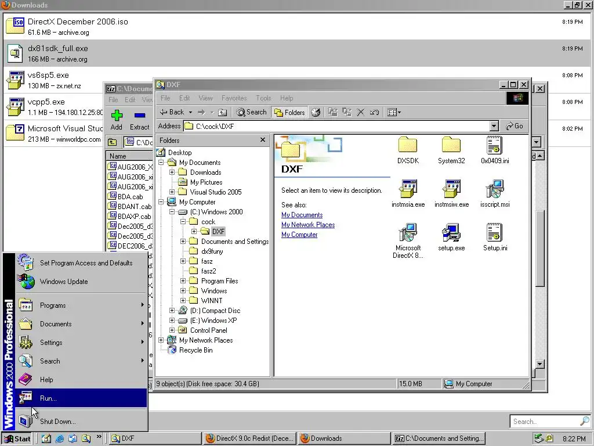
Task: Click Shut Down... in the Start menu
Action: coord(81,421)
